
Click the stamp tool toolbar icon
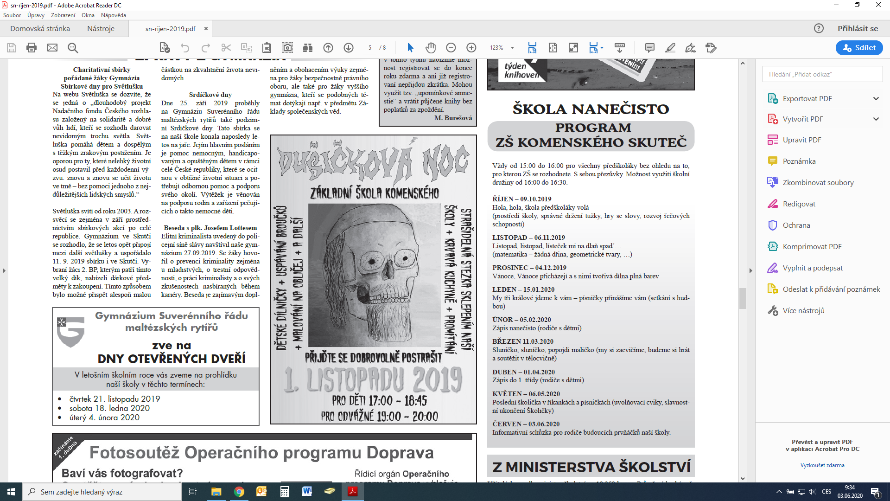711,48
